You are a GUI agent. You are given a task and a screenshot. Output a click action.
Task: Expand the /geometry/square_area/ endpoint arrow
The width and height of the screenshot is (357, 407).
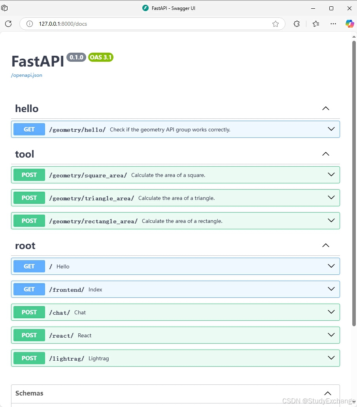tap(331, 175)
